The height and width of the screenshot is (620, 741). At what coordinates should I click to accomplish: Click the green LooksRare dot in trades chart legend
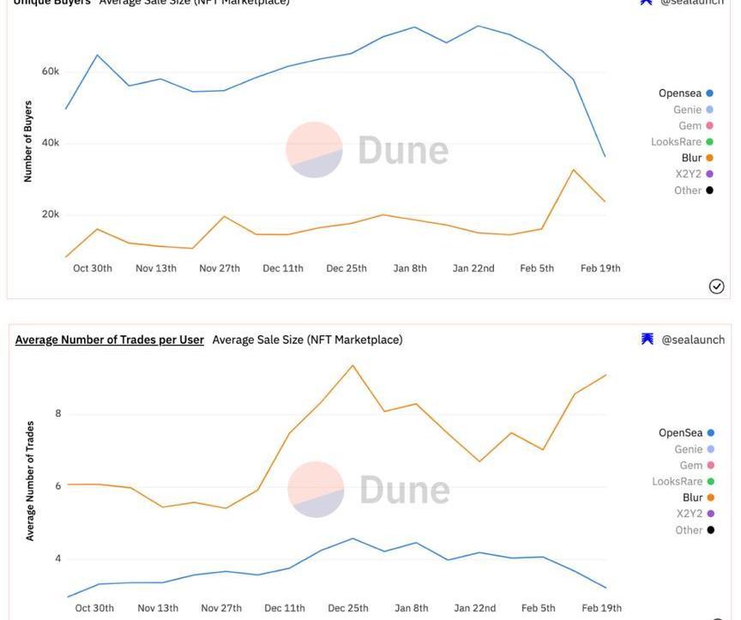pyautogui.click(x=710, y=482)
